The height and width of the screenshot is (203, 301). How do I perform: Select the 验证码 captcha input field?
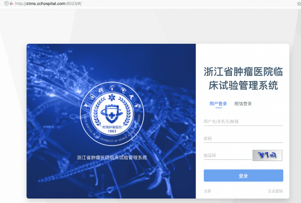click(x=227, y=155)
